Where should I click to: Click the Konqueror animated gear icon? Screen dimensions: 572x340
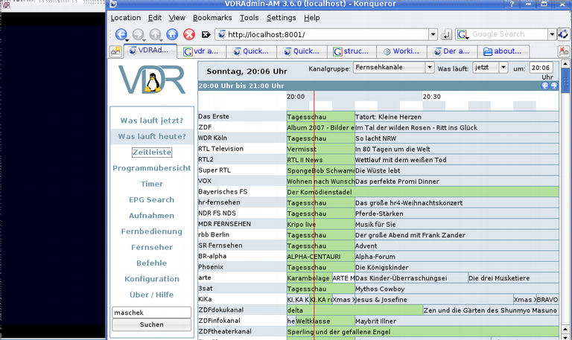coord(564,34)
